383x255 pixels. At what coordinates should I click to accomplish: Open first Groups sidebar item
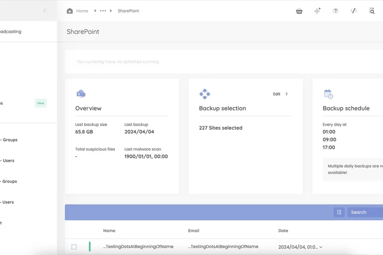pos(9,140)
